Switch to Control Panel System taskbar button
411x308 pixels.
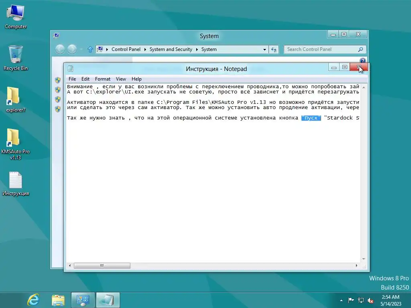coord(83,300)
